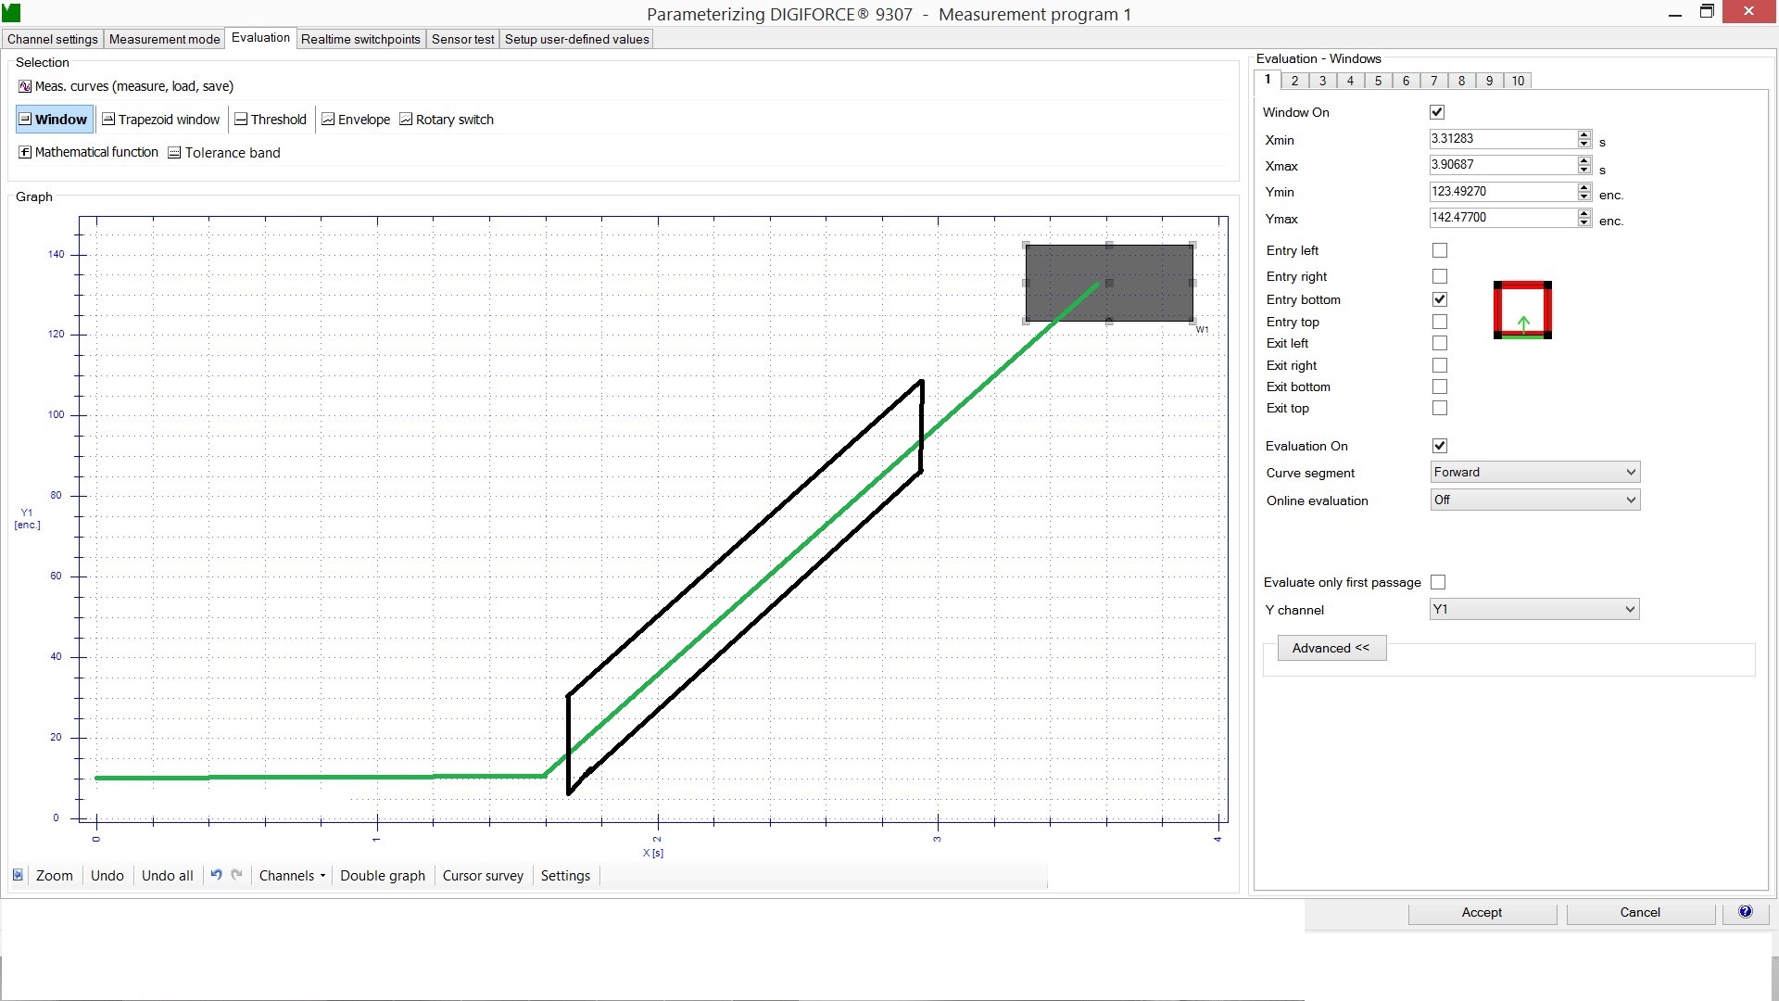This screenshot has width=1779, height=1001.
Task: Expand the Online evaluation dropdown
Action: 1534,500
